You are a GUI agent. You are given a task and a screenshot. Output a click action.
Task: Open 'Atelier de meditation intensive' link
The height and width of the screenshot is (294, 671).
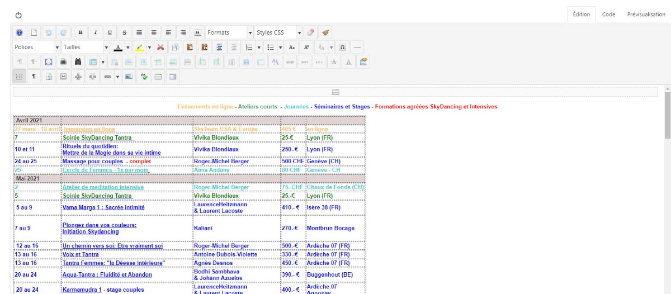(103, 187)
